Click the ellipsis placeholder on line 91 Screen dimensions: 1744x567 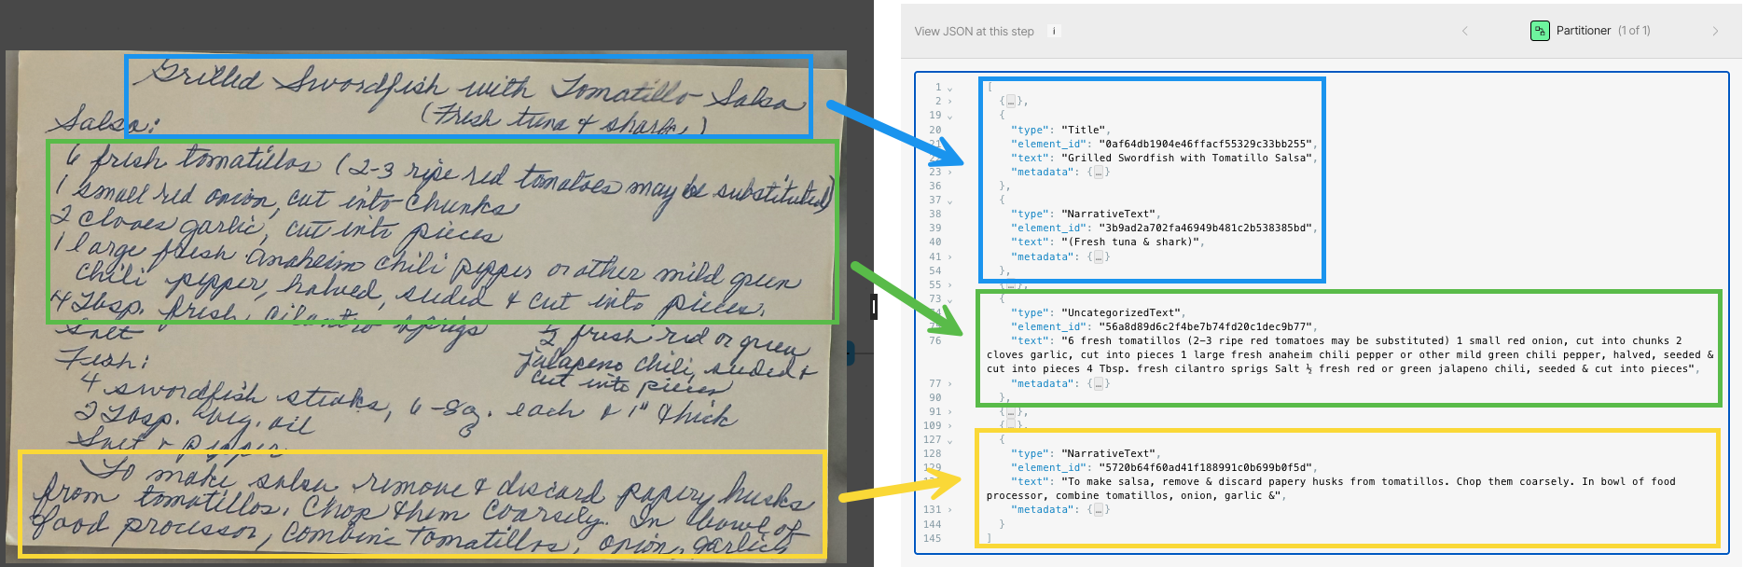[x=1011, y=411]
